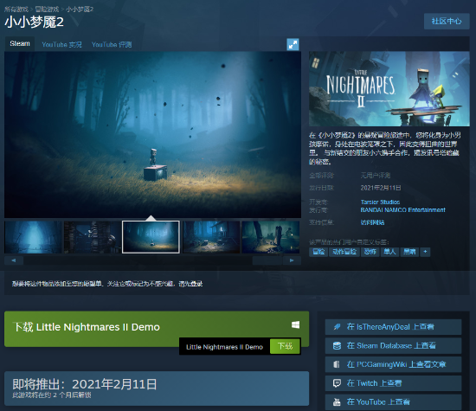This screenshot has height=411, width=476.
Task: Click the YouTube logo icon
Action: tap(337, 401)
